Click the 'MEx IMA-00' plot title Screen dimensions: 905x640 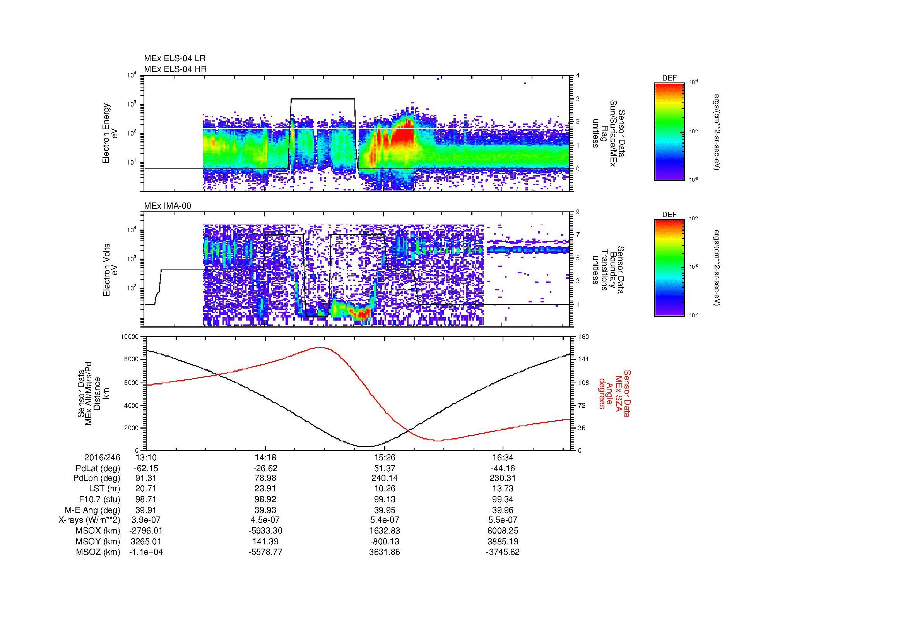(x=168, y=206)
